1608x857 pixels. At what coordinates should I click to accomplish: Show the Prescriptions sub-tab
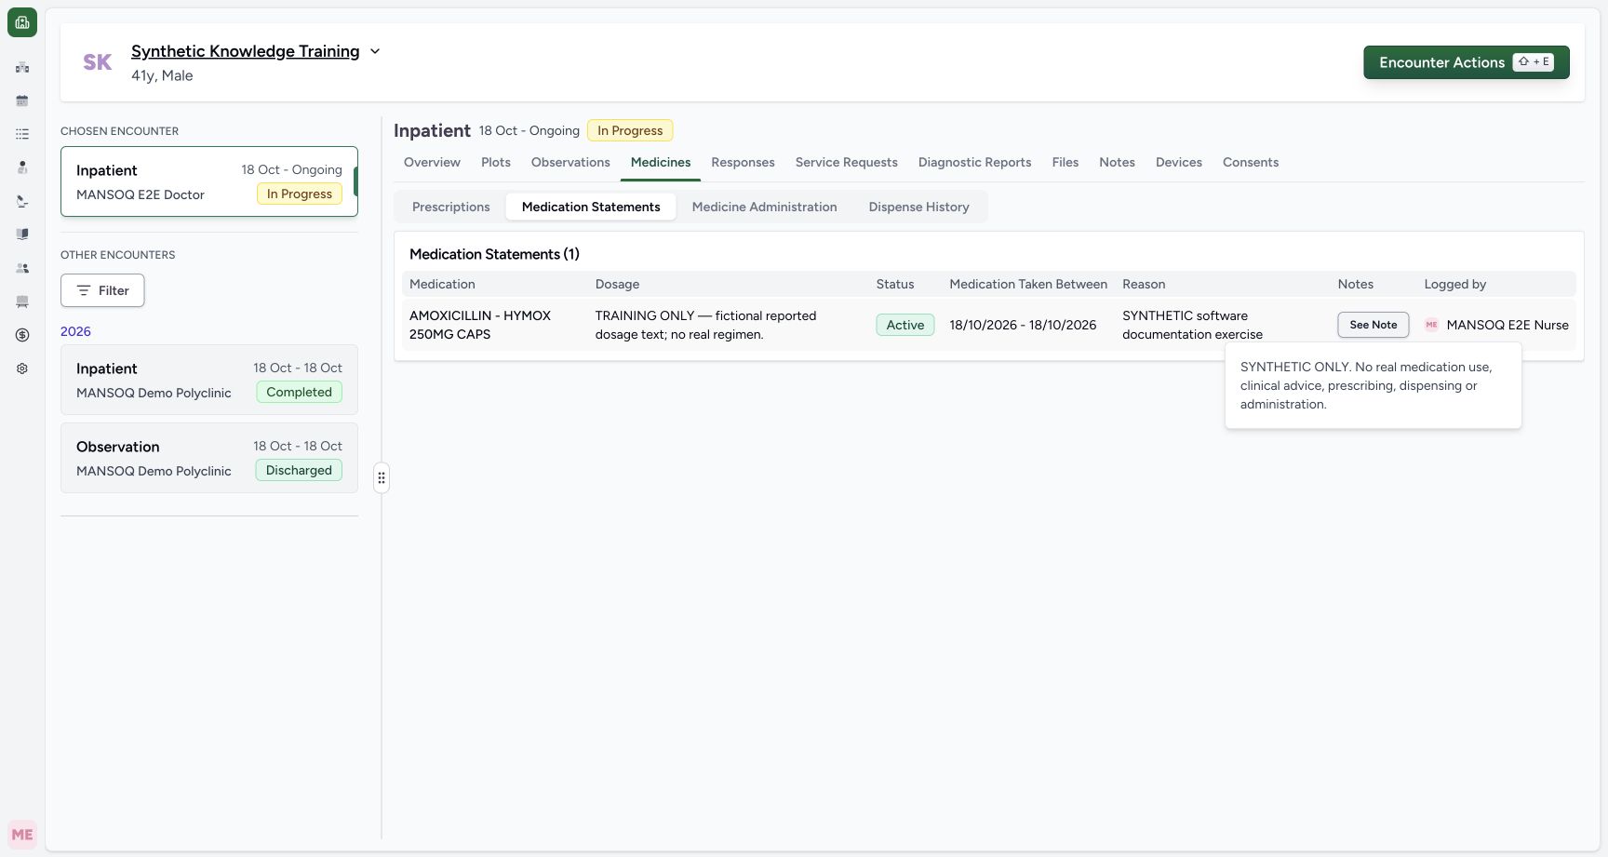[451, 207]
